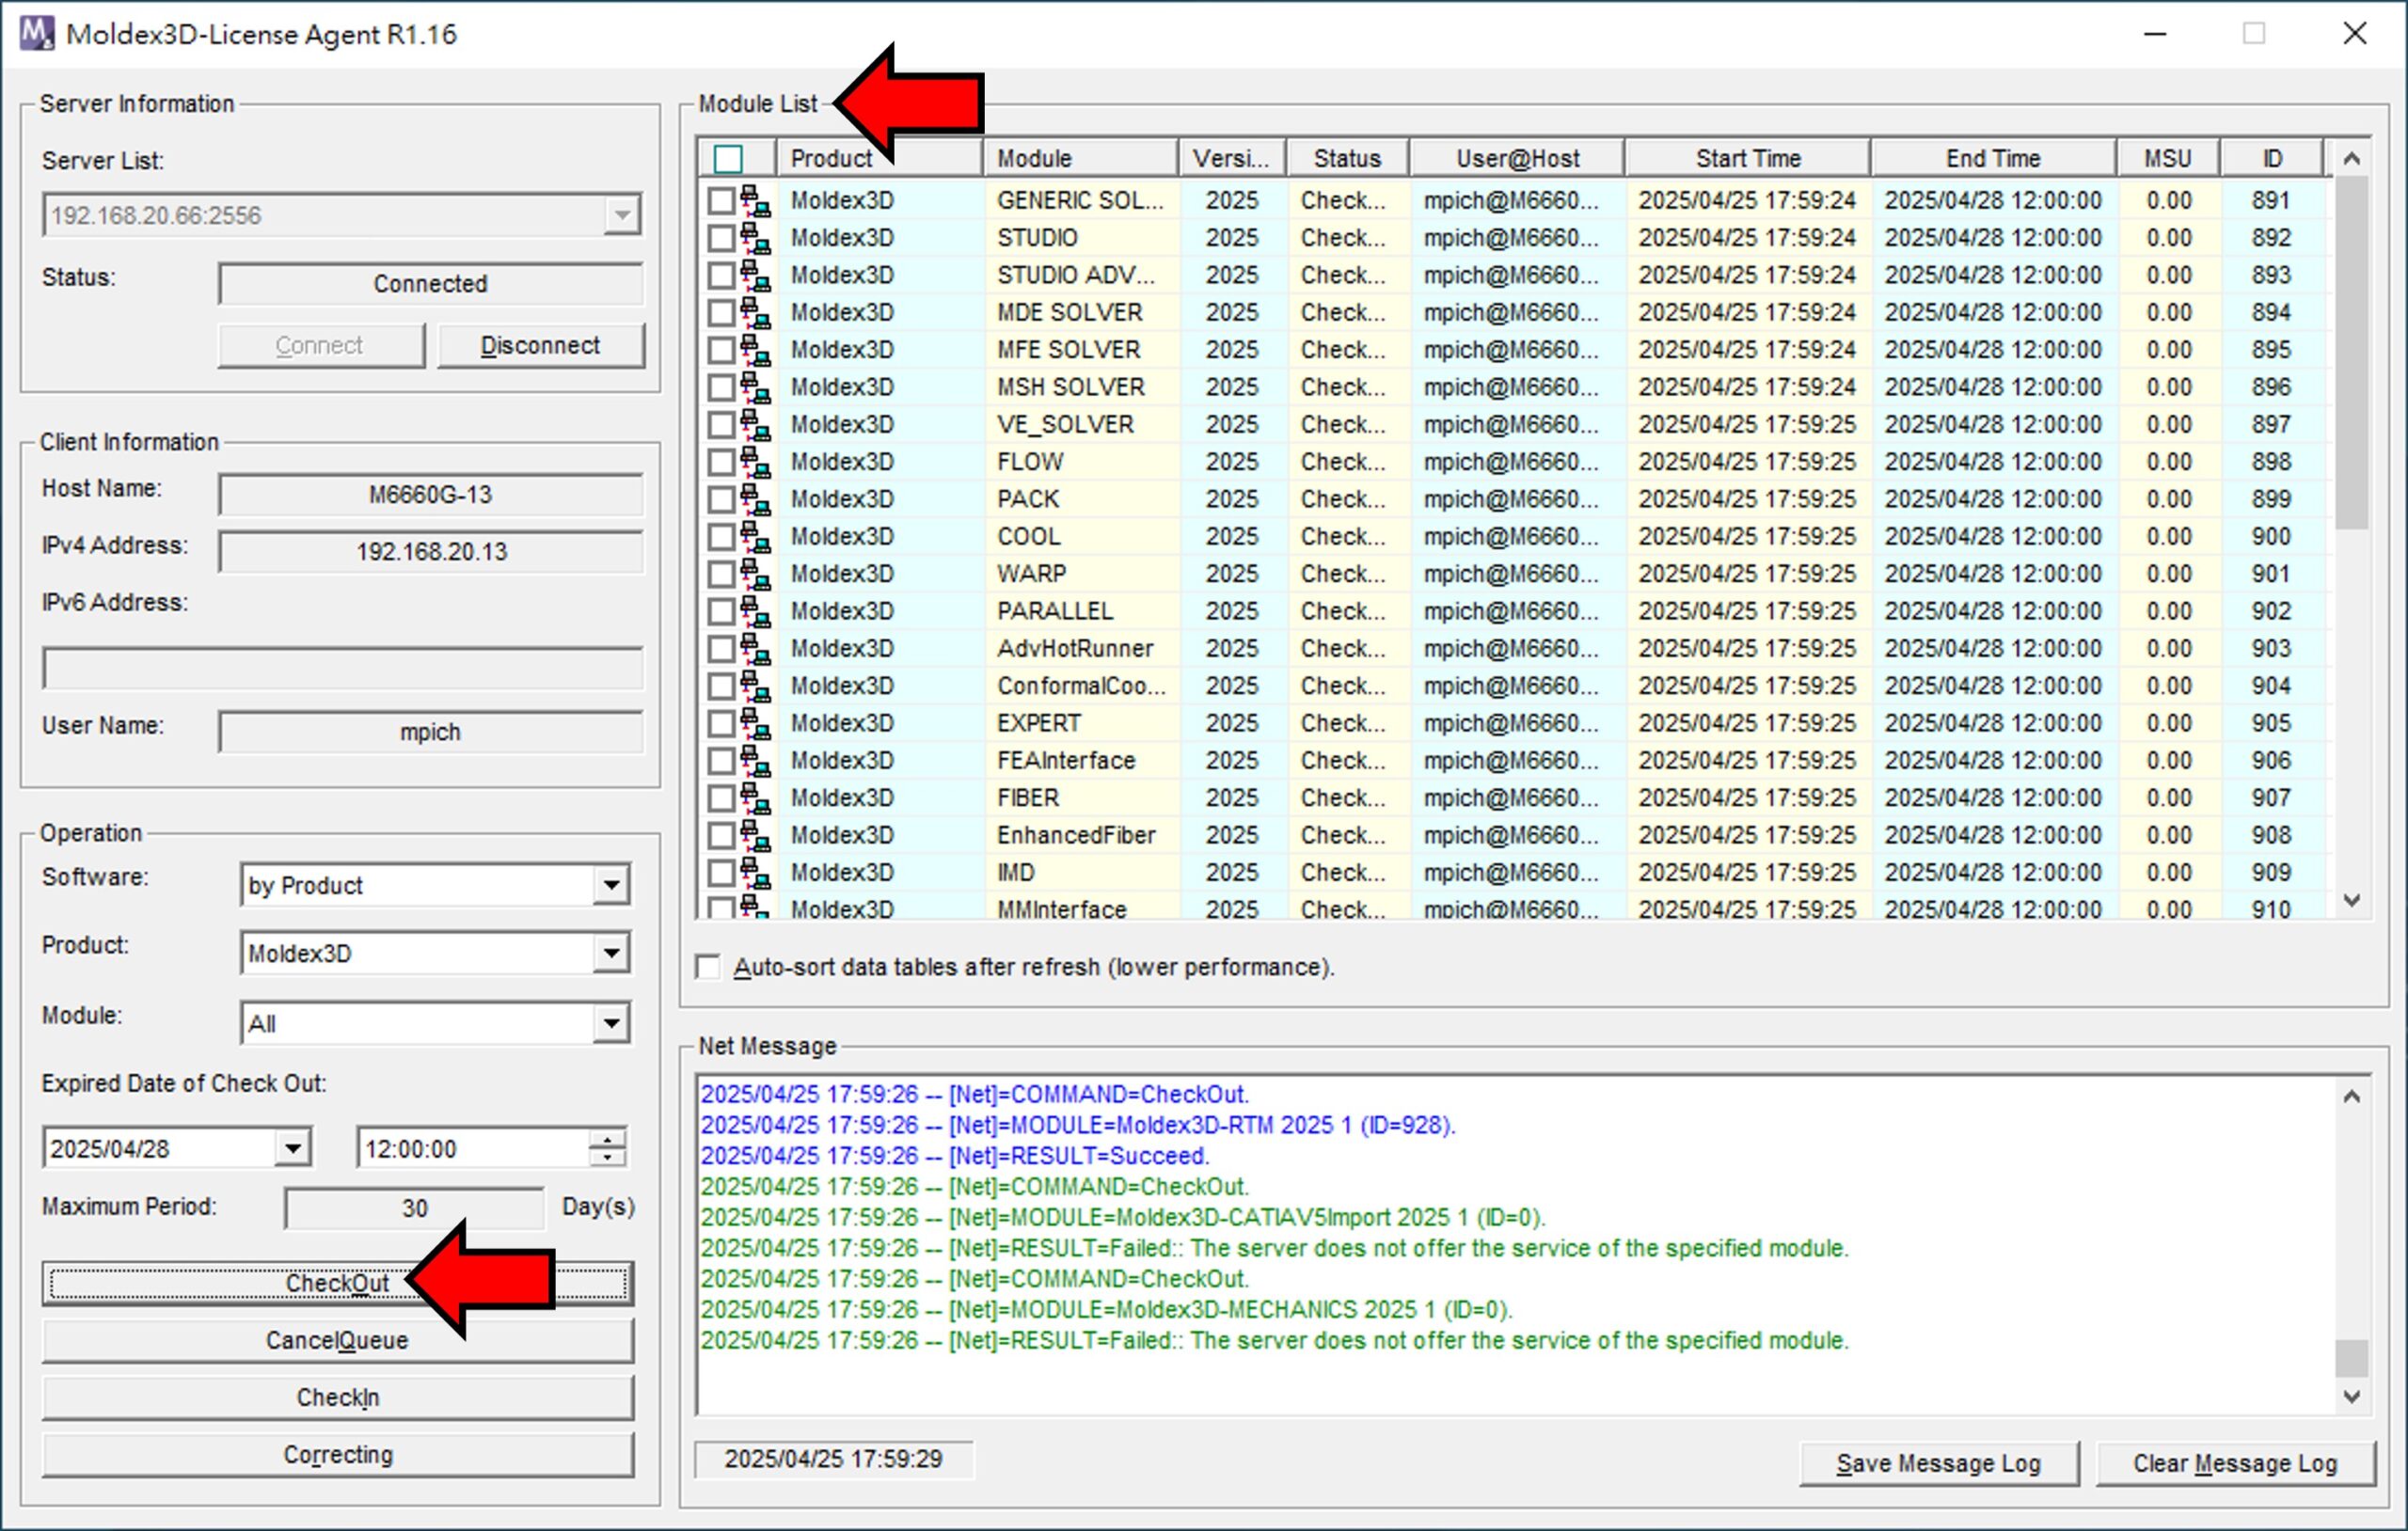Click the network icon in the PARALLEL row

click(756, 611)
